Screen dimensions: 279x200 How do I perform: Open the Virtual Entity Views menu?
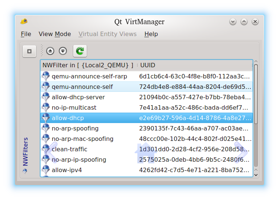(108, 34)
